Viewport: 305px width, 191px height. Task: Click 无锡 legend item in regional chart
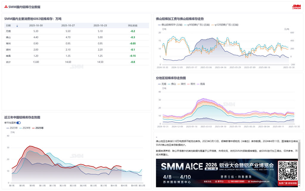(162, 84)
